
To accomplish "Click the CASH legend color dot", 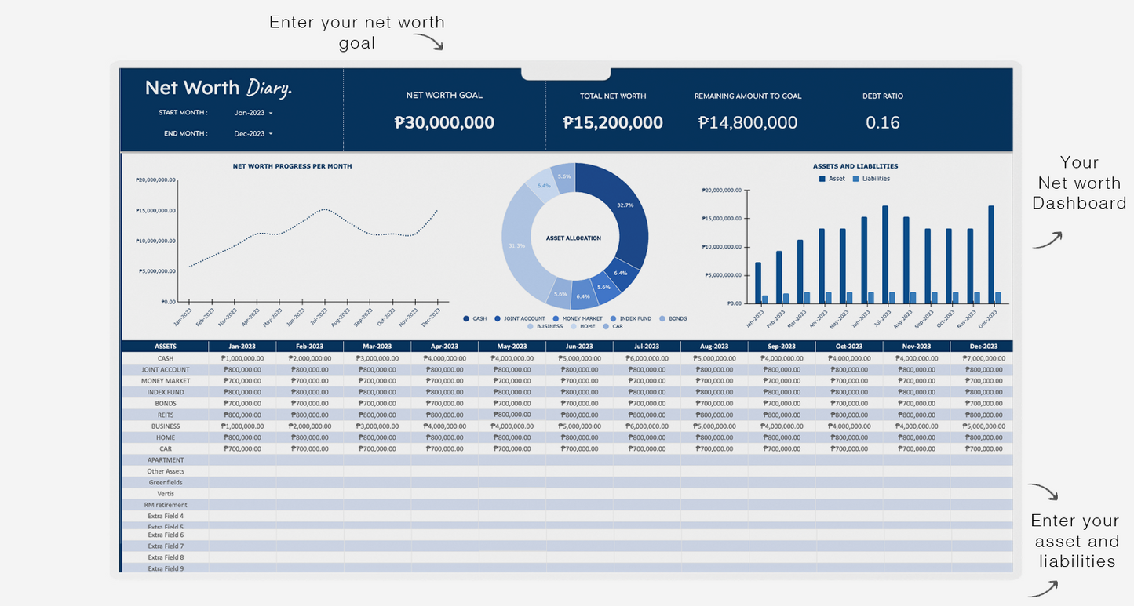I will pos(466,318).
